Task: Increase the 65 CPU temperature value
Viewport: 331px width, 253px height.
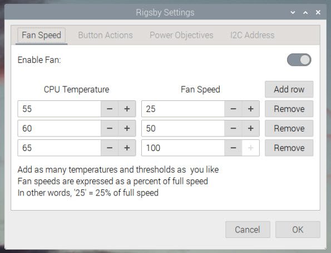Action: point(127,148)
